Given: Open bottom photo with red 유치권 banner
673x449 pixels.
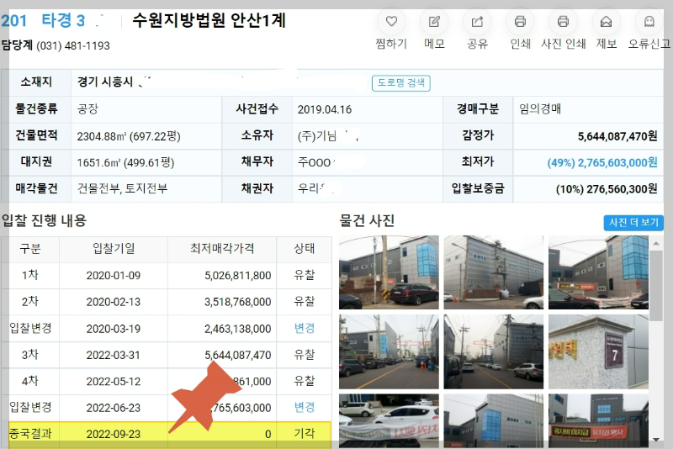Looking at the screenshot, I should pyautogui.click(x=598, y=421).
